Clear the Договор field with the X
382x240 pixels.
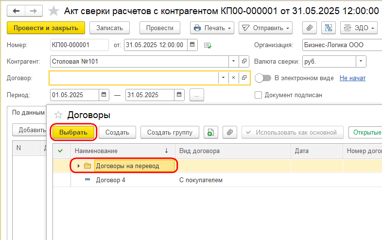tap(233, 78)
